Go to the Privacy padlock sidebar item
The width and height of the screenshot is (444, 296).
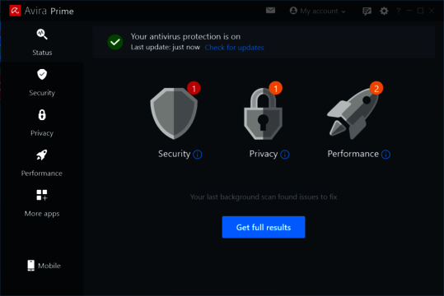point(42,123)
